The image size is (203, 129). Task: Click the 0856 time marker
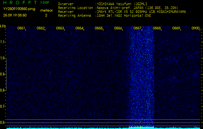pos(118,28)
